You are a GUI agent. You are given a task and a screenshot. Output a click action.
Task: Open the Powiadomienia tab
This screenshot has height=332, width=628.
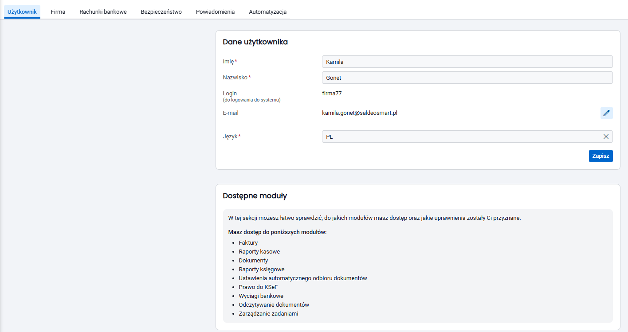coord(215,12)
